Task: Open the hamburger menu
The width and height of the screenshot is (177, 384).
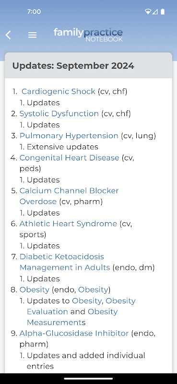Action: click(x=32, y=35)
